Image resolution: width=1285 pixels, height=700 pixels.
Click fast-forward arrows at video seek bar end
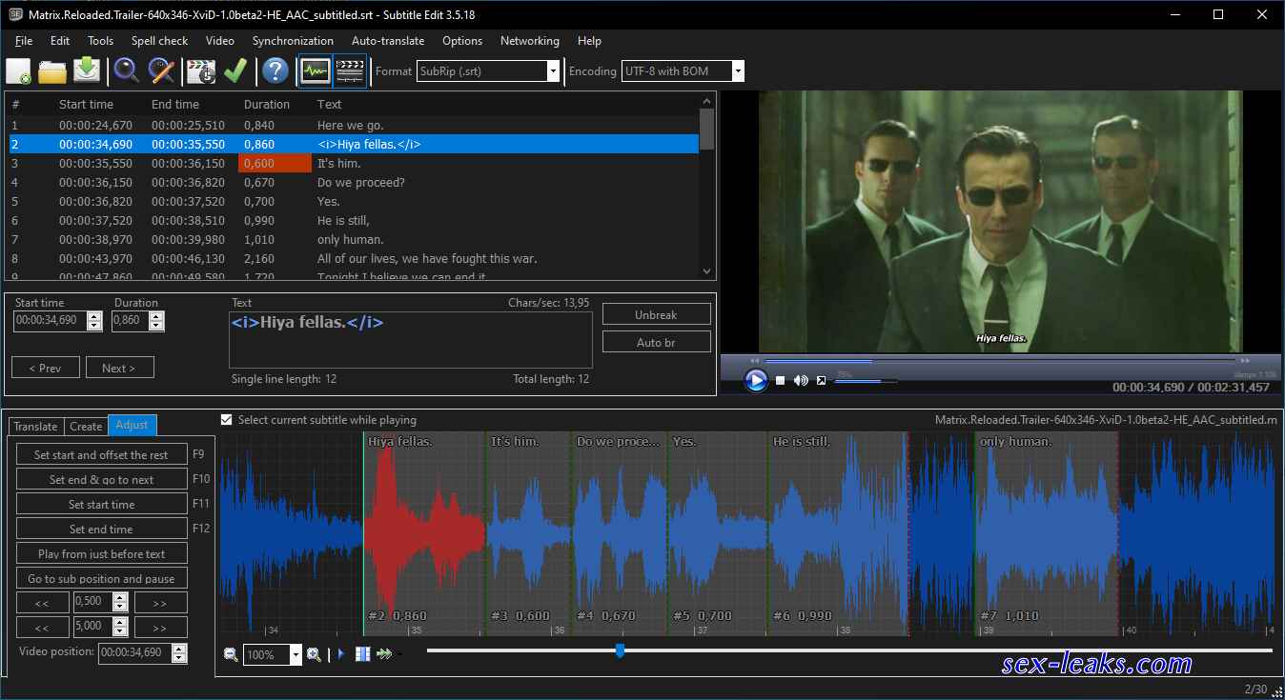(x=1243, y=361)
